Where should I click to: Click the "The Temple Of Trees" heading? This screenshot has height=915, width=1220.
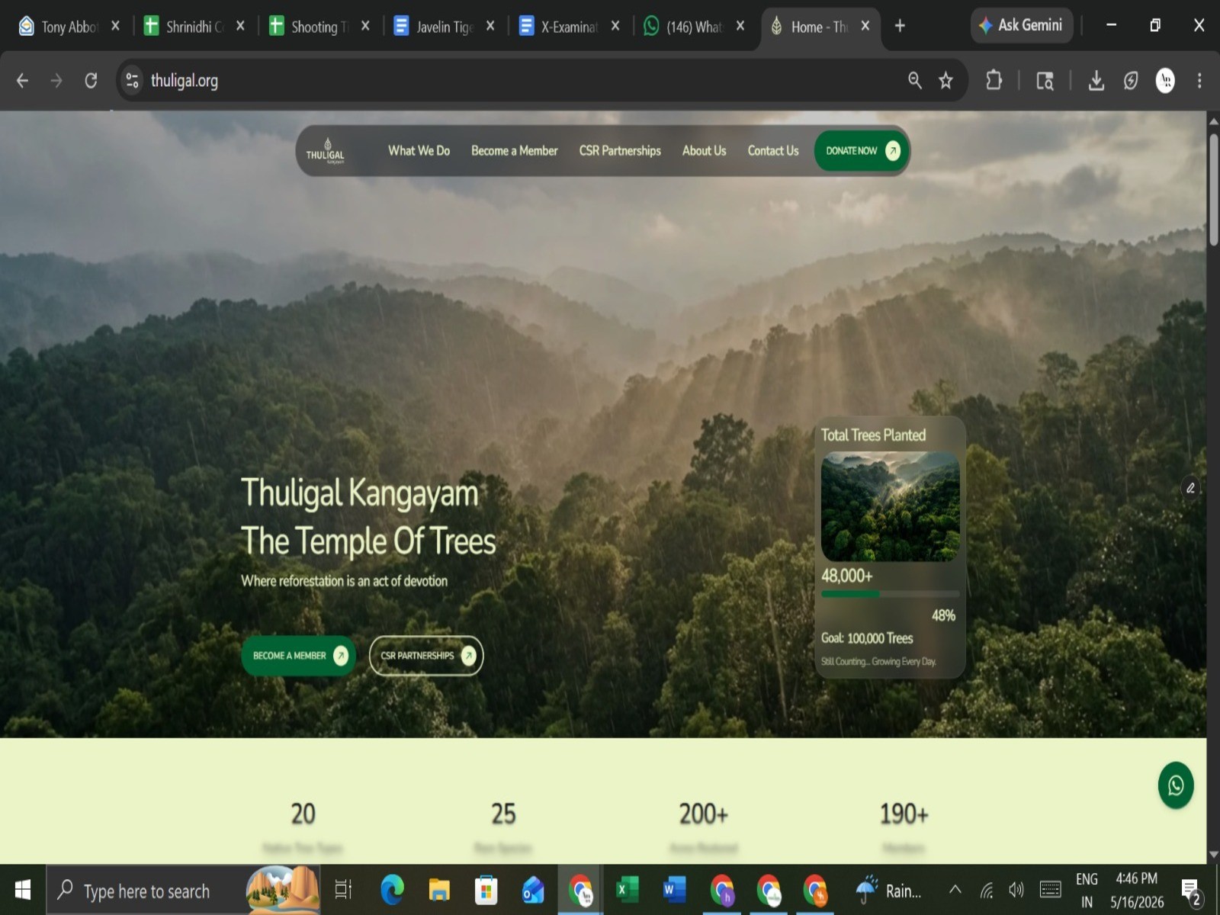click(368, 541)
